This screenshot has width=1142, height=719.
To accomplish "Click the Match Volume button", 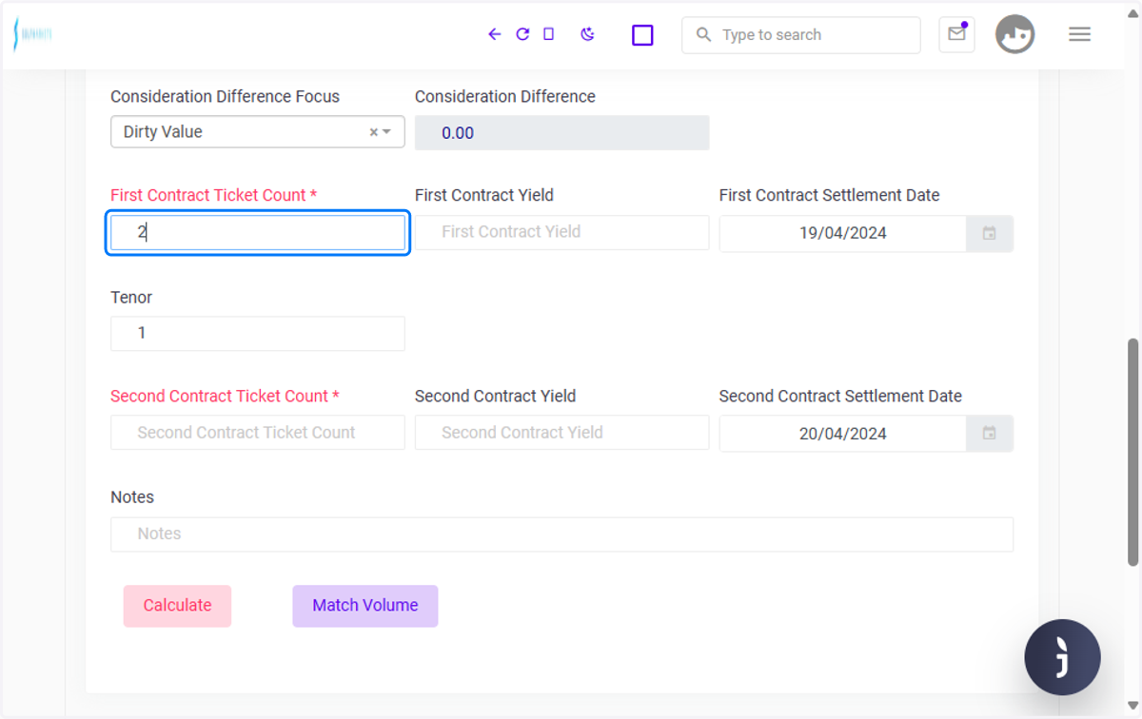I will click(365, 606).
